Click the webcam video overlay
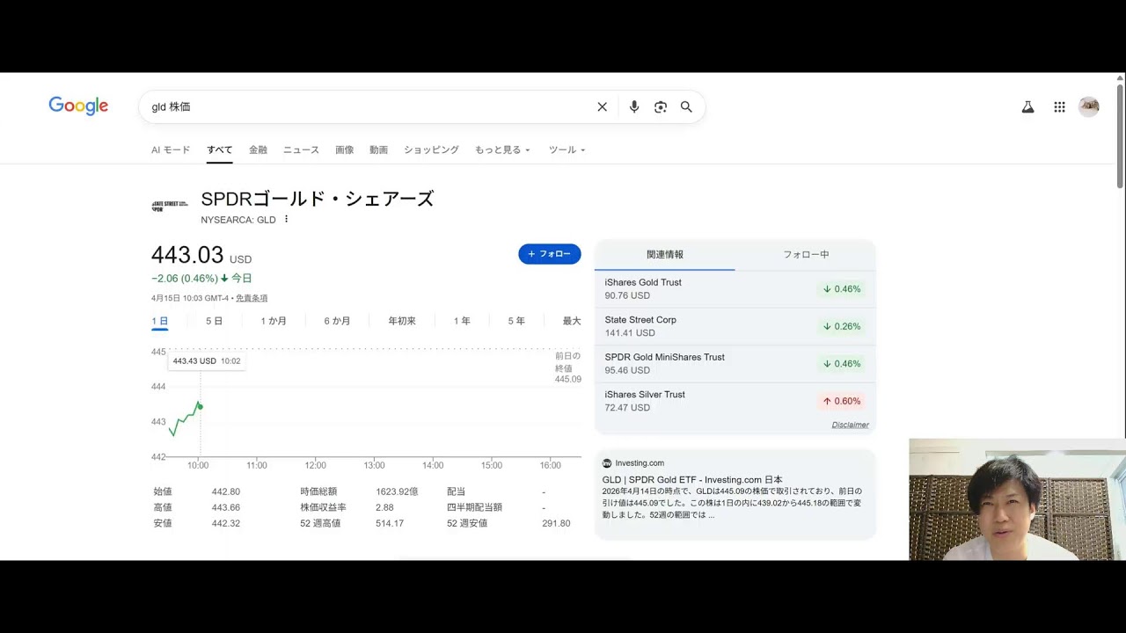The height and width of the screenshot is (633, 1126). point(1018,499)
